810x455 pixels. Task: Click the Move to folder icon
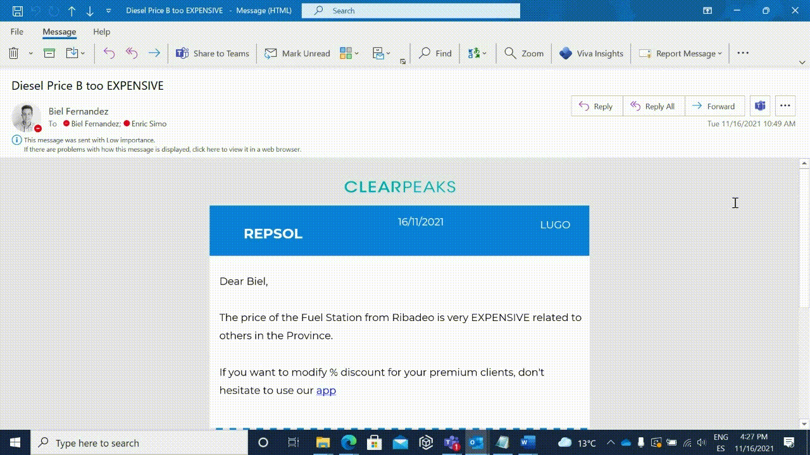click(x=72, y=54)
